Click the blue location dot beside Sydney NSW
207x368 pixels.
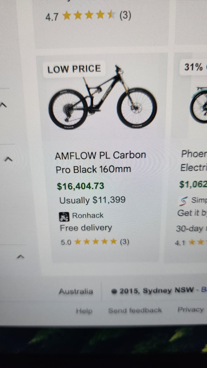114,291
